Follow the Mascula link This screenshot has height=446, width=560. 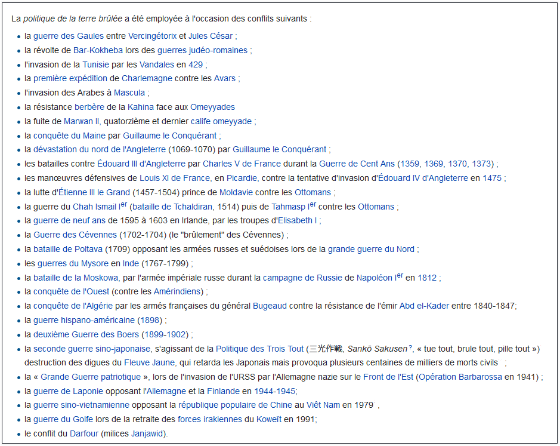(129, 93)
